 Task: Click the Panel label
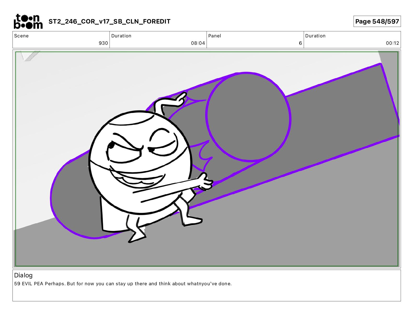pos(215,36)
